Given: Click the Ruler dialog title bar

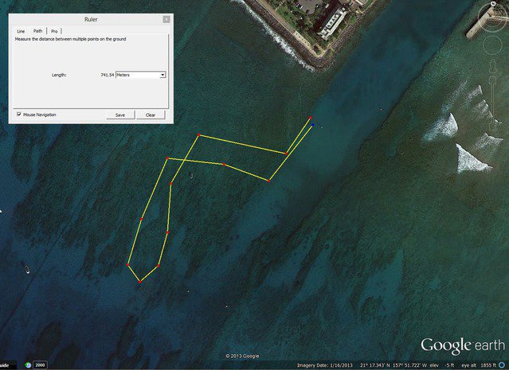Looking at the screenshot, I should (x=91, y=19).
